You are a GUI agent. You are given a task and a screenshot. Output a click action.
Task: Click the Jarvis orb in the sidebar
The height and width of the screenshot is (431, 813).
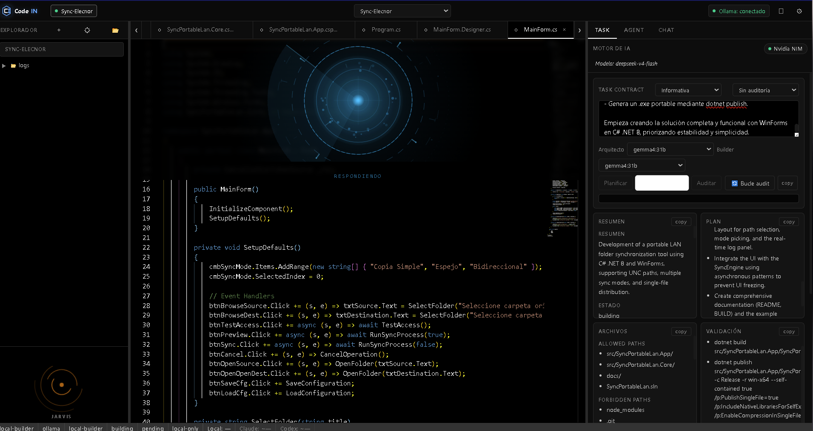[x=61, y=385]
